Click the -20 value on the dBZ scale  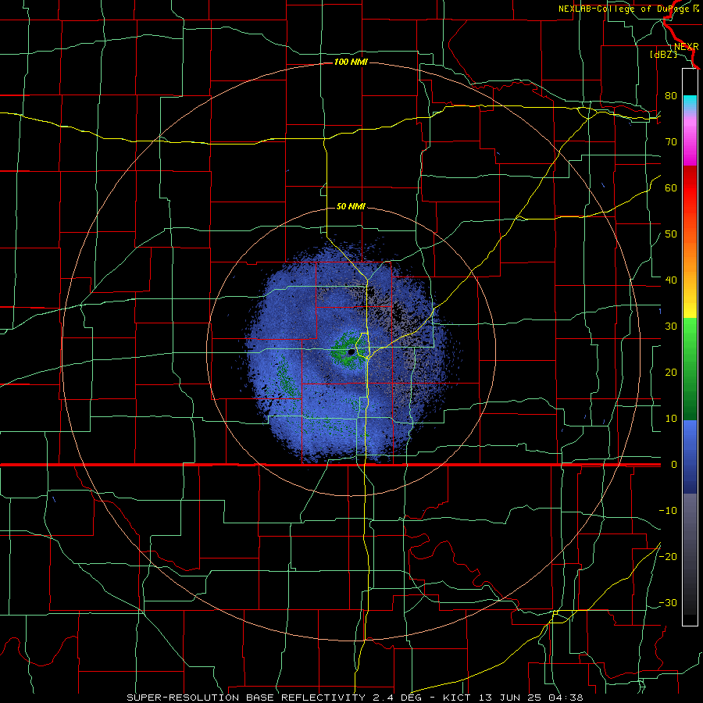[668, 557]
